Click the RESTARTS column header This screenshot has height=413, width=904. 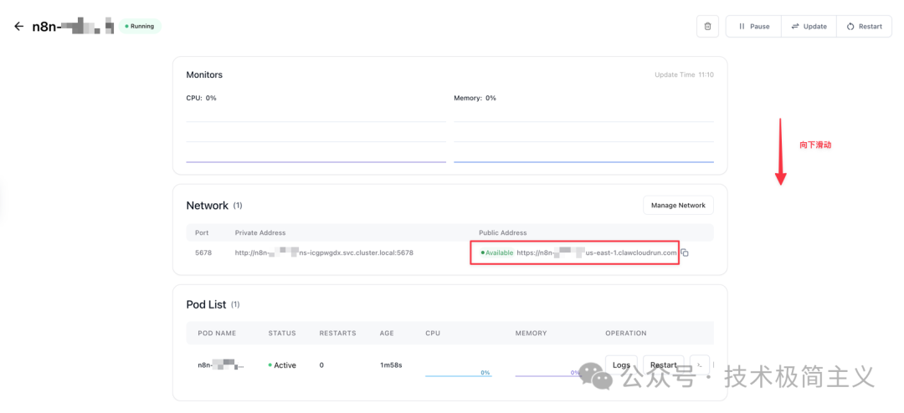338,333
